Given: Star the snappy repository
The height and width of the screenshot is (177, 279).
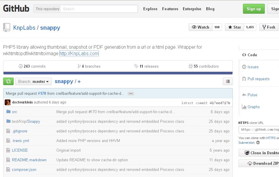Looking at the screenshot, I should click(234, 27).
